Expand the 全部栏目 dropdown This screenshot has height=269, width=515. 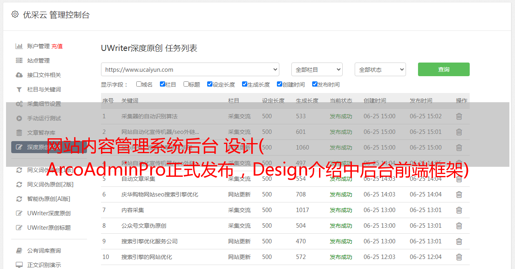pyautogui.click(x=317, y=69)
